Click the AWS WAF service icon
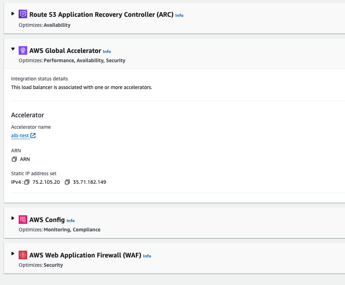The height and width of the screenshot is (285, 345). click(23, 255)
